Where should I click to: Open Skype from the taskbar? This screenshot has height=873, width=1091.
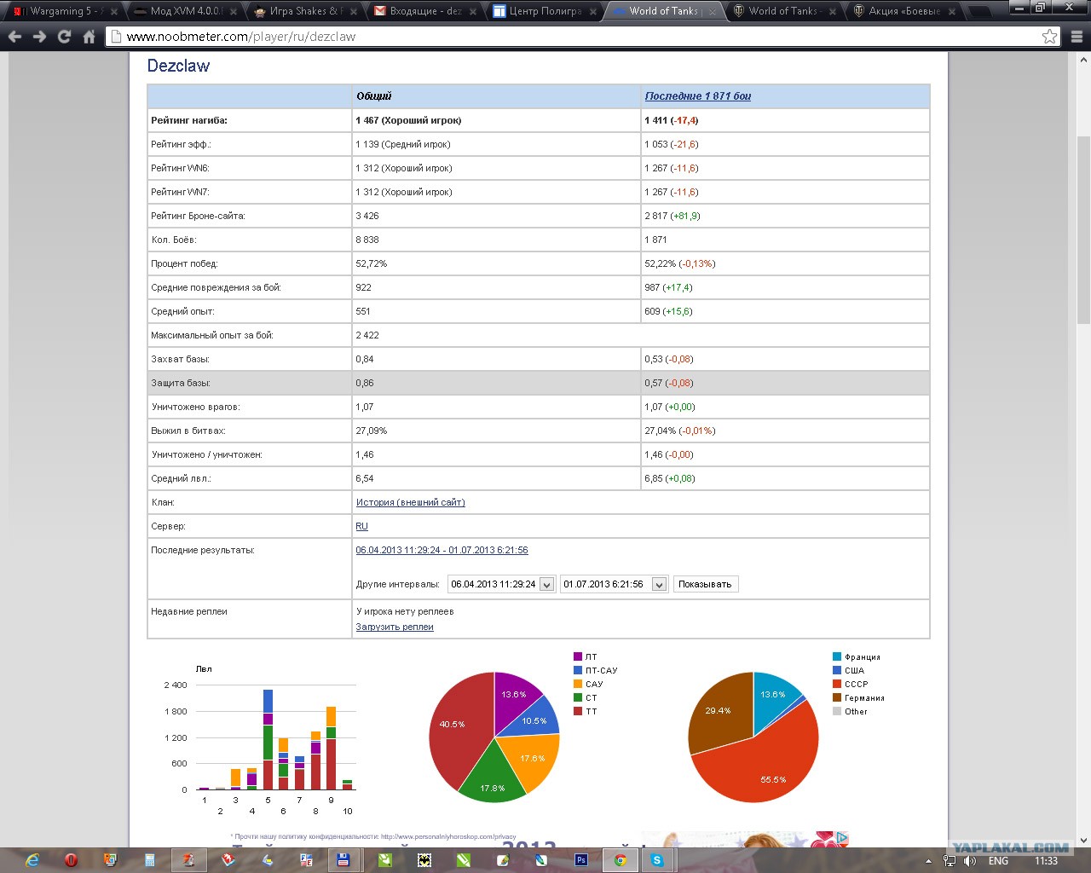(x=656, y=860)
